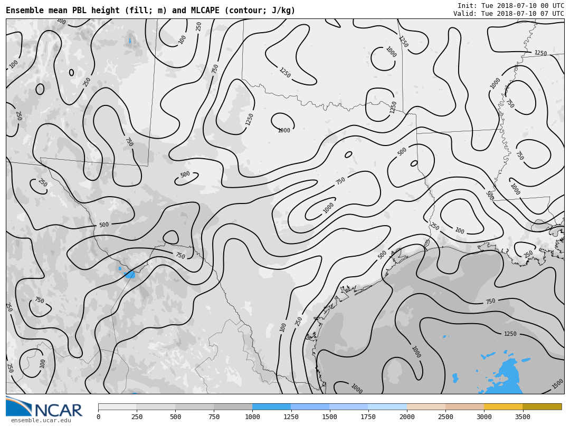Pick the 1000–1250 bright blue colorbar segment
The image size is (570, 427).
click(272, 406)
